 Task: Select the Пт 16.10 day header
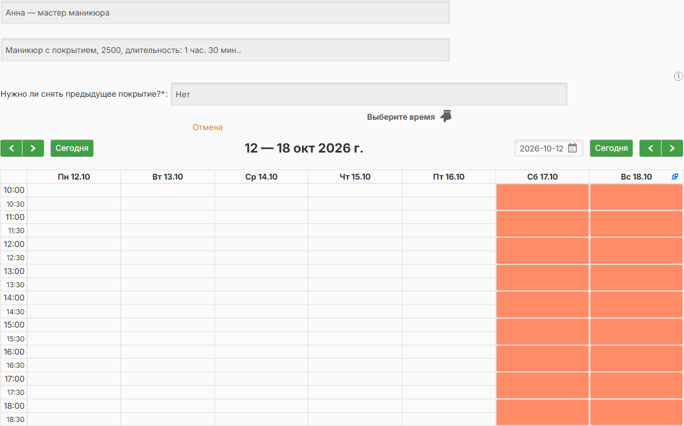[x=449, y=177]
